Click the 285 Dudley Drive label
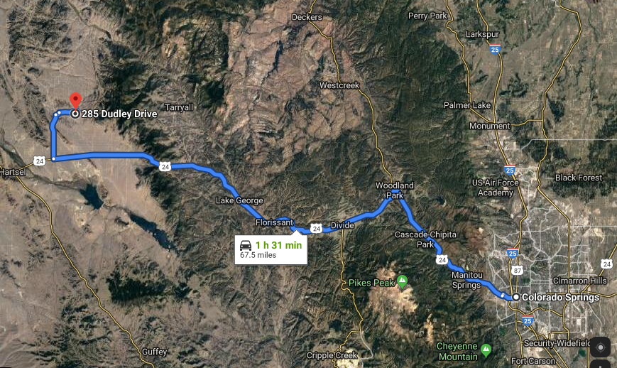This screenshot has height=368, width=617. pyautogui.click(x=119, y=114)
